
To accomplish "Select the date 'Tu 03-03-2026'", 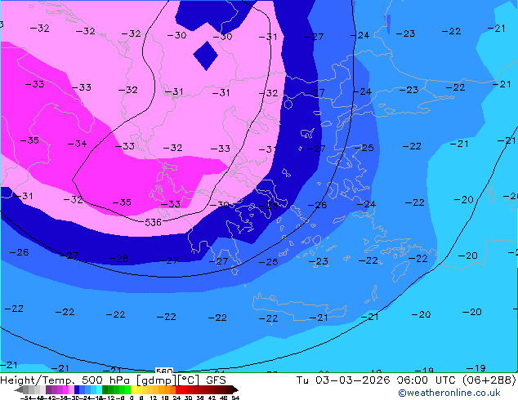I will (x=343, y=380).
